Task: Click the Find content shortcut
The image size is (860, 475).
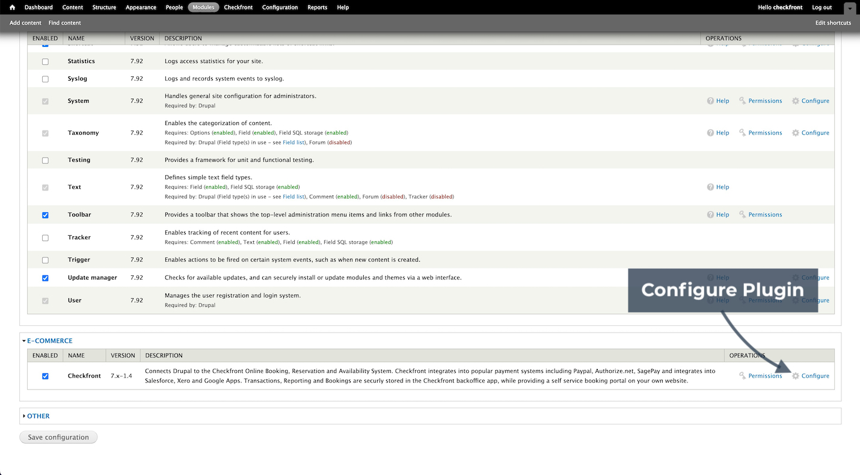Action: click(64, 23)
